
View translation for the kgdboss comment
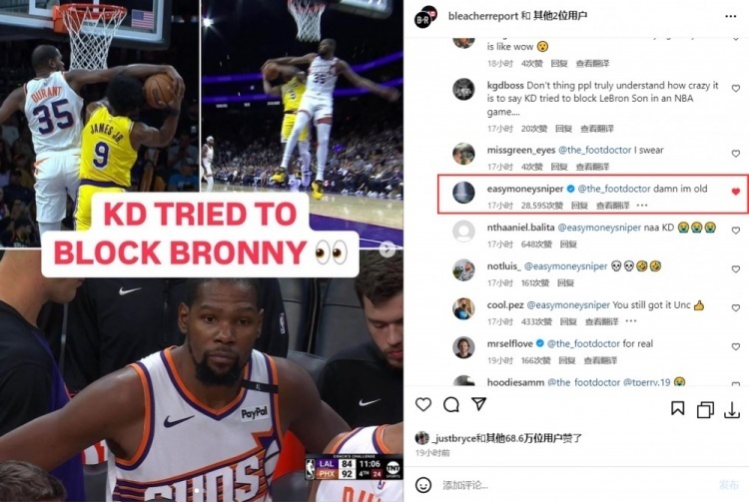[597, 129]
